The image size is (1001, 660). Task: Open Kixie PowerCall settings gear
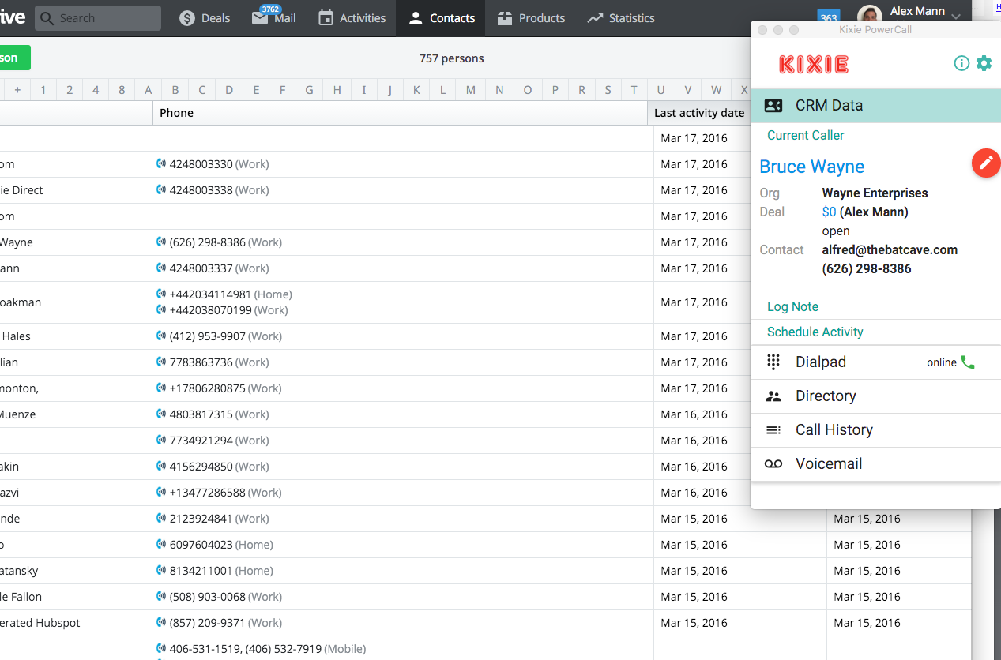coord(984,63)
